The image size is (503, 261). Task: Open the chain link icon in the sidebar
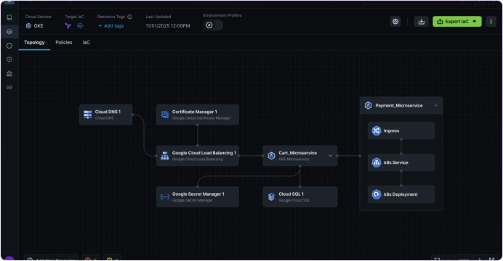[9, 87]
